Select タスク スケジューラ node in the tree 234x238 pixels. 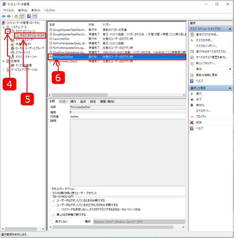(25, 31)
